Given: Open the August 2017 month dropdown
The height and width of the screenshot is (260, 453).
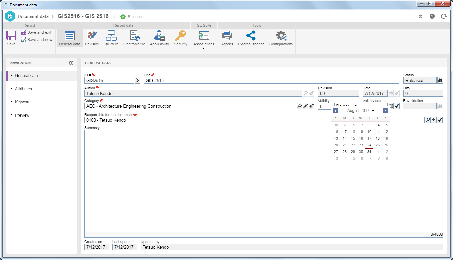Looking at the screenshot, I should point(360,111).
